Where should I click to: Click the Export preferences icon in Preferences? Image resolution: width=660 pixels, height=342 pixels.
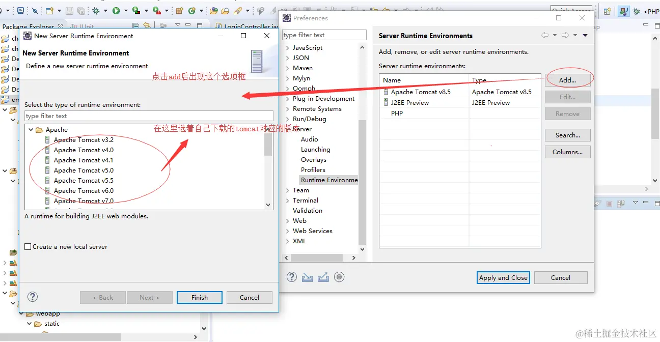click(323, 277)
